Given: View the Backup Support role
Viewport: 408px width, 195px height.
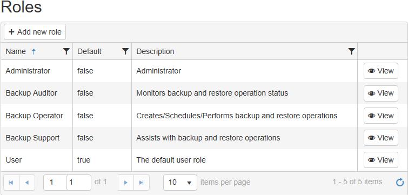Looking at the screenshot, I should (x=381, y=138).
